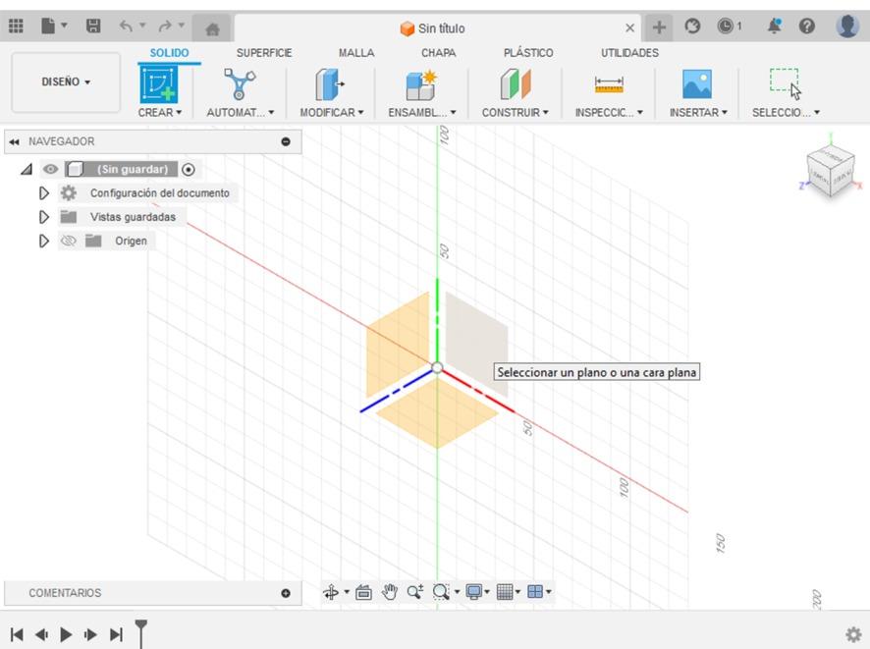Screen dimensions: 870x649
Task: Click the timeline position marker
Action: 141,633
